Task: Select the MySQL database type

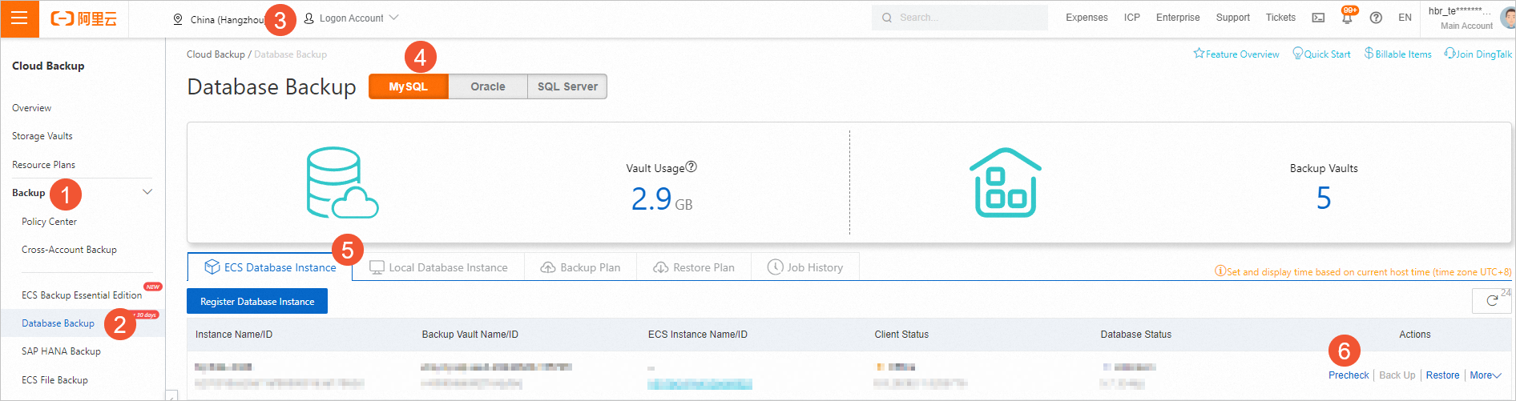Action: (408, 86)
